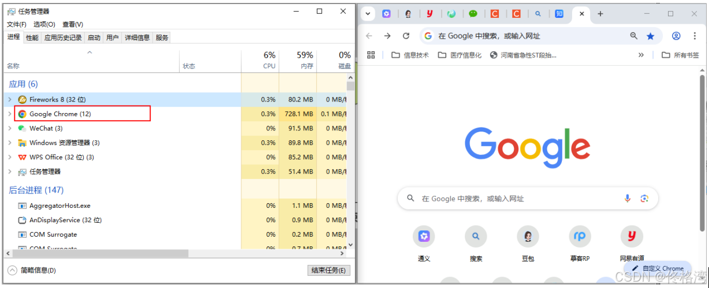Click the 自定义 Chrome button

tap(658, 268)
